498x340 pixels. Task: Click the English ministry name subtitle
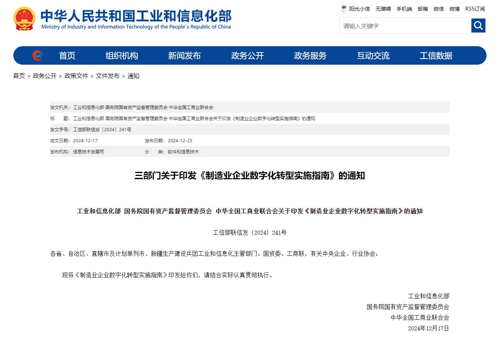pos(136,27)
